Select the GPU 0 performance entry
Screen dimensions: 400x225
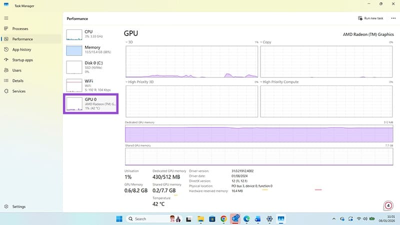[90, 103]
